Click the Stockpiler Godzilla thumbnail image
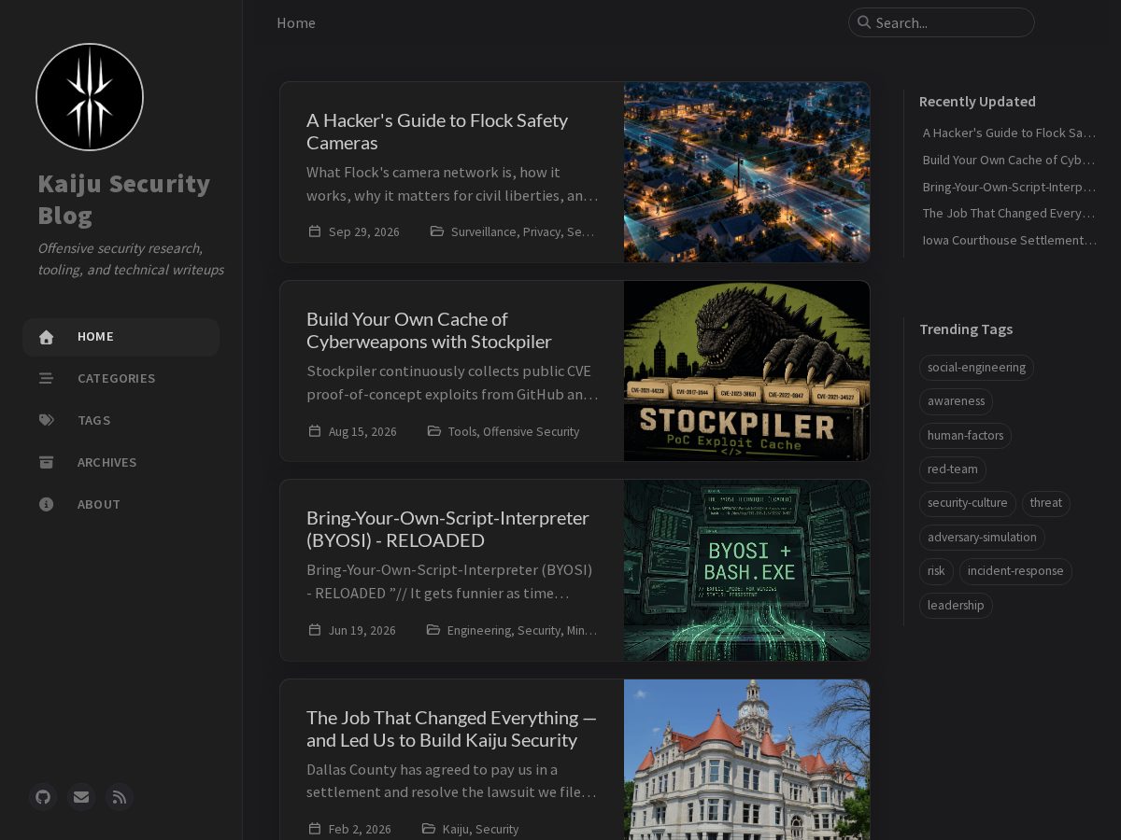 [747, 371]
